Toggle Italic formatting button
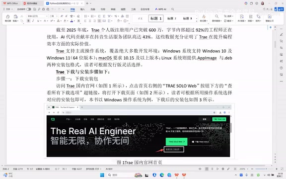Viewport: 286px width, 179px height. coord(33,21)
